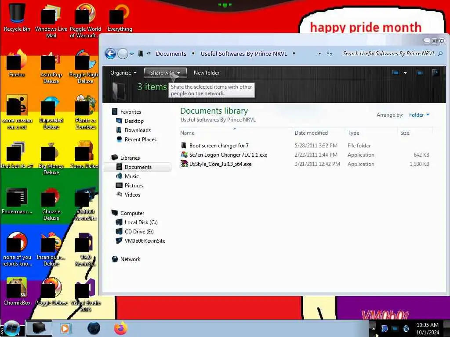450x337 pixels.
Task: Click the help icon in Explorer toolbar
Action: 435,73
